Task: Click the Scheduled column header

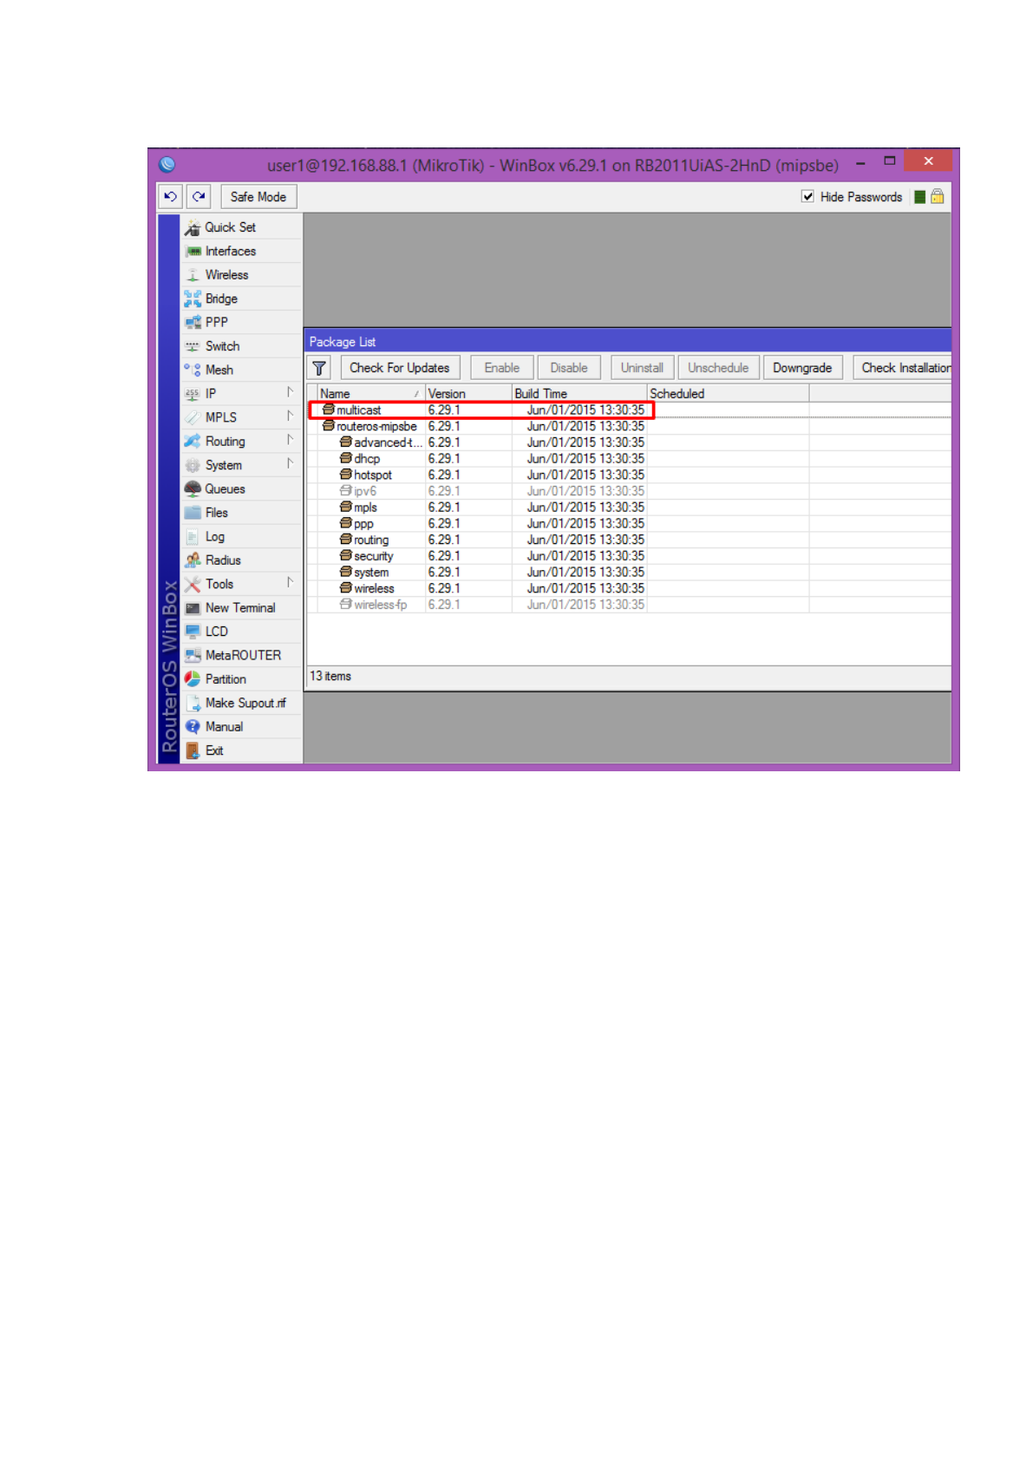Action: pyautogui.click(x=729, y=394)
